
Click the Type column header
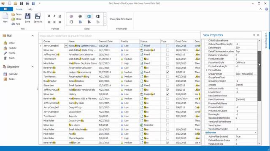pos(167,41)
